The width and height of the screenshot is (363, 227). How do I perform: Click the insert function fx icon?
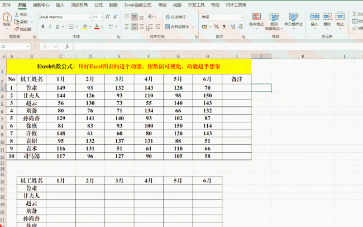tap(67, 46)
